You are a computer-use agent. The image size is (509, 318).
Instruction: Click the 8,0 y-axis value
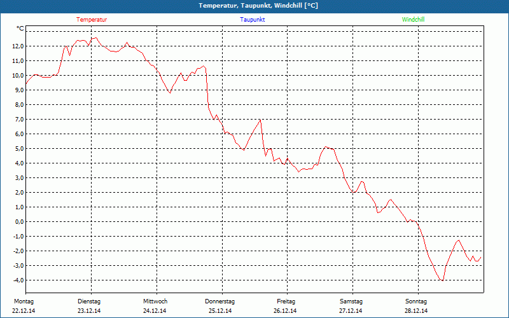[19, 104]
